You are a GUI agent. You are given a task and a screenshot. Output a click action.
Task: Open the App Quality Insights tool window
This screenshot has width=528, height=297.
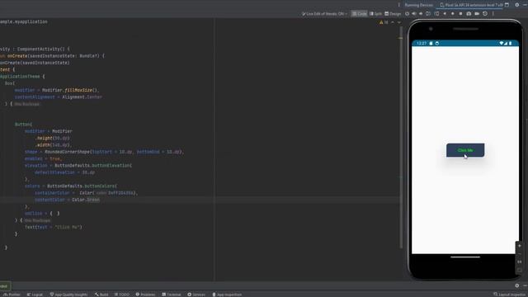coord(68,295)
